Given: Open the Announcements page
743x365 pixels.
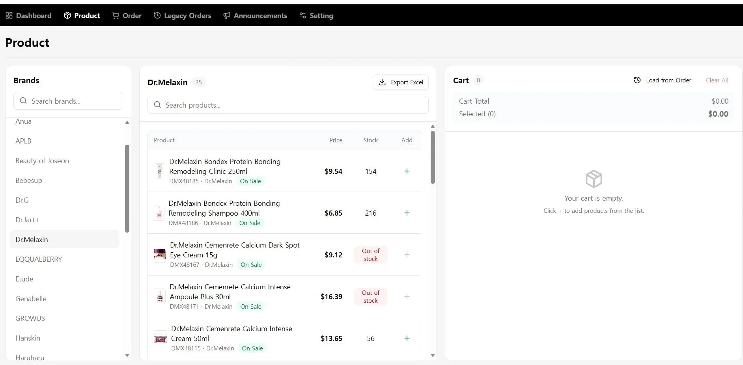Looking at the screenshot, I should pyautogui.click(x=255, y=16).
